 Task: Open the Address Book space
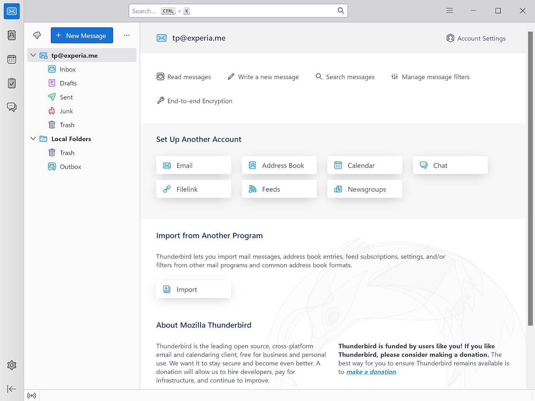(11, 35)
